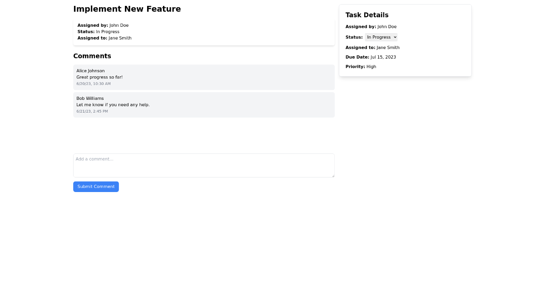The height and width of the screenshot is (286, 545).
Task: Click the timestamp on Alice's comment
Action: pos(93,84)
